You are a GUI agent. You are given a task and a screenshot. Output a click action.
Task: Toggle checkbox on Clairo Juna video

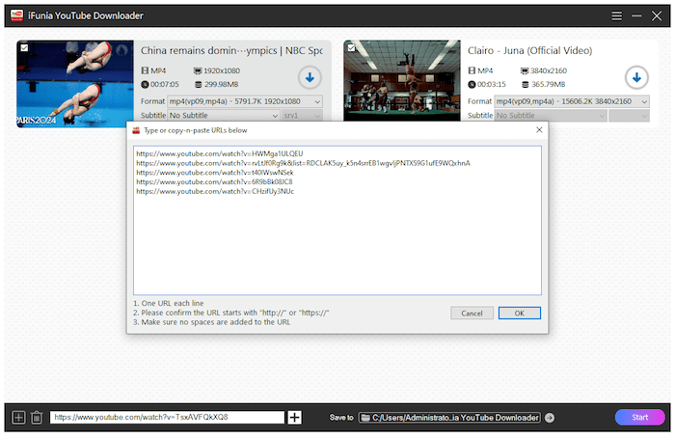click(x=351, y=47)
